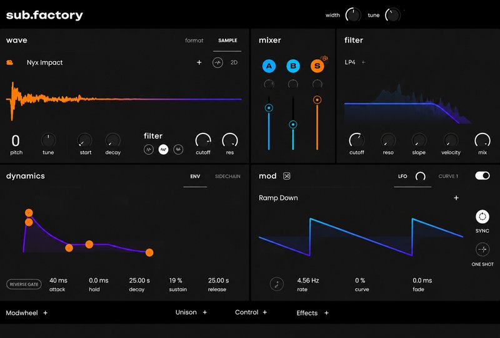Switch to the SAMPLE tab
Screen dimensions: 500x338
point(227,41)
